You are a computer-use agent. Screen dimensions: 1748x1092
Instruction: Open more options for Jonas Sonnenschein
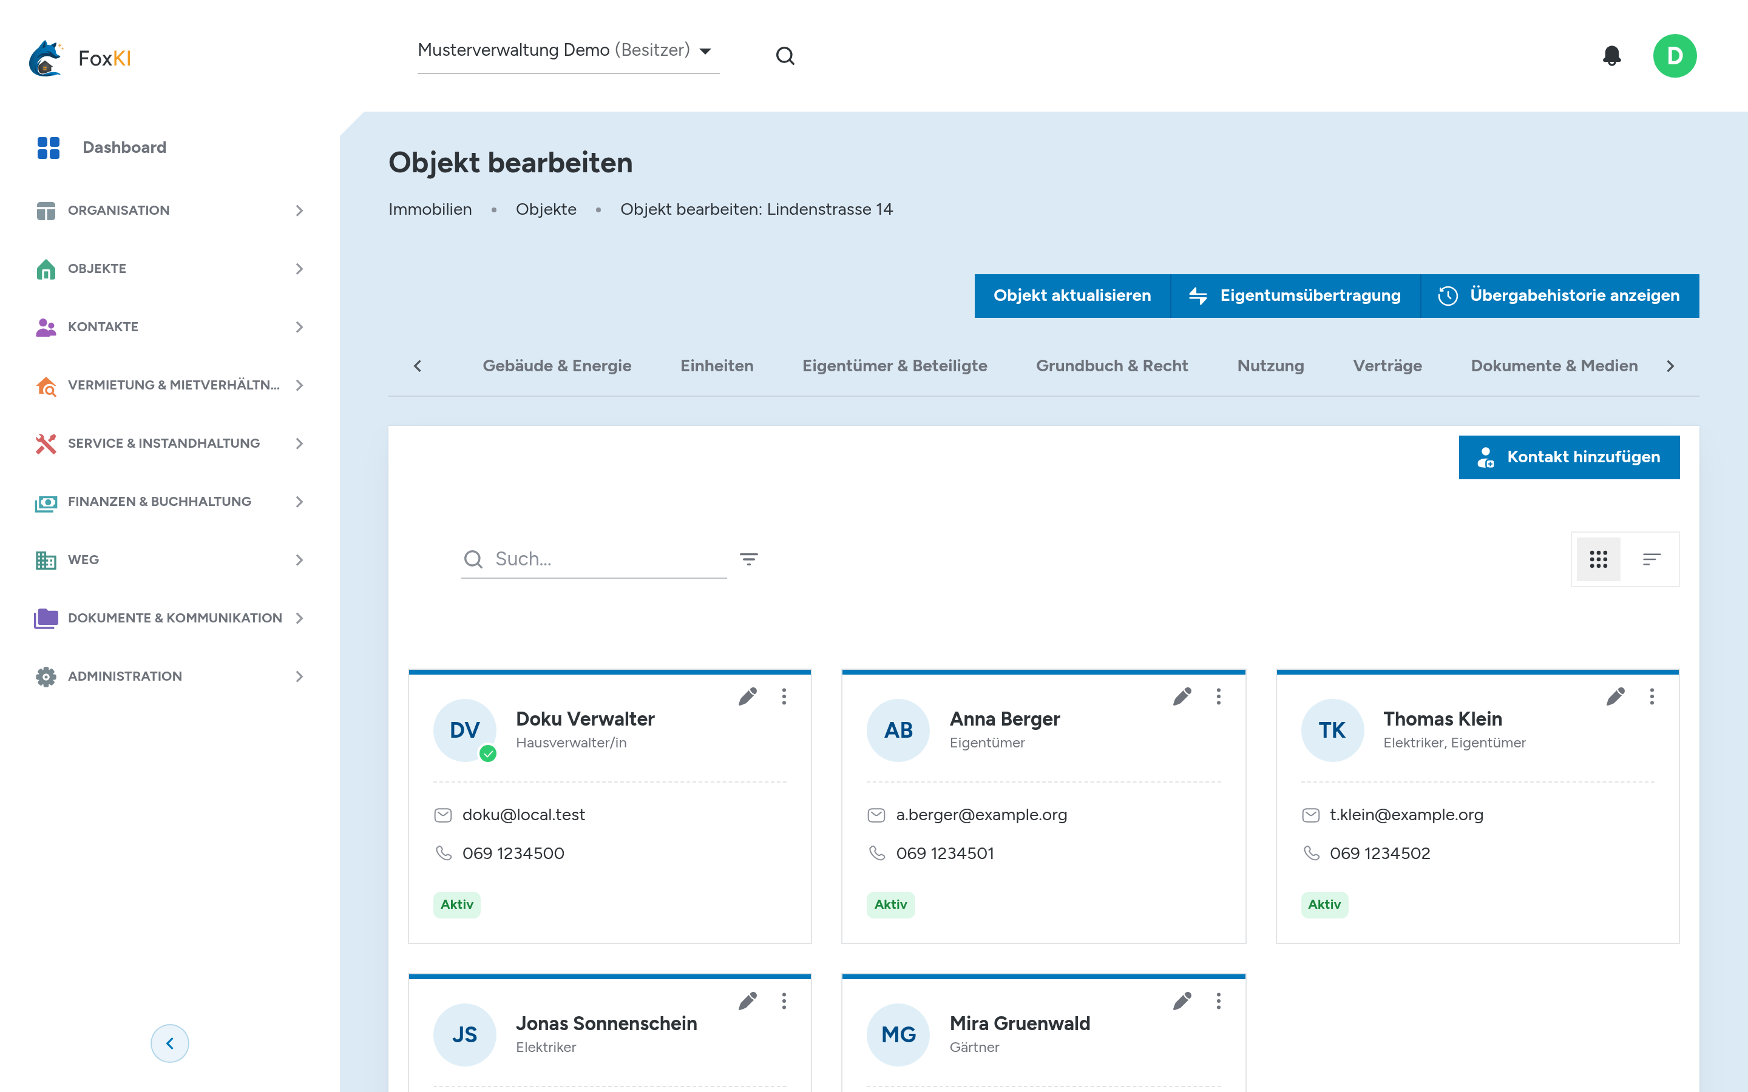click(x=784, y=1001)
